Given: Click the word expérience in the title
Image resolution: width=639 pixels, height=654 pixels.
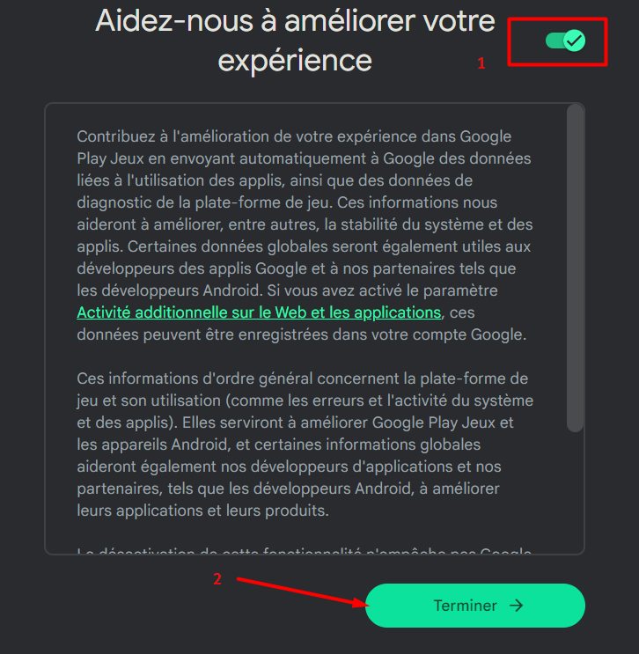Looking at the screenshot, I should coord(295,61).
